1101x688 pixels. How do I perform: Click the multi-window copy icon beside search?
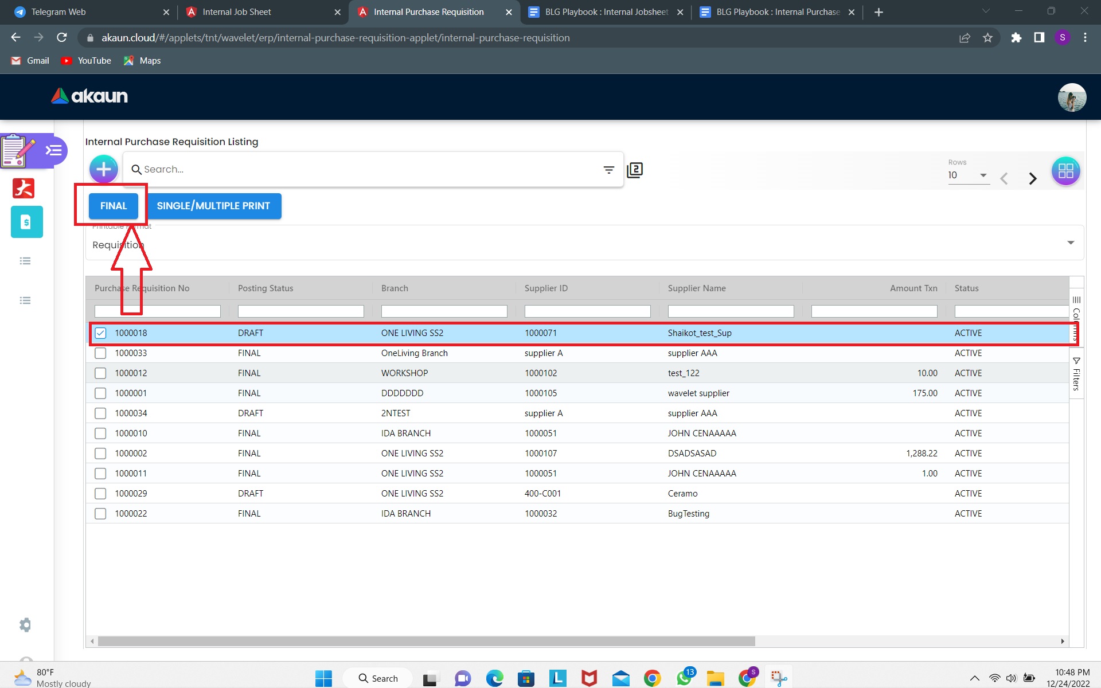point(635,170)
